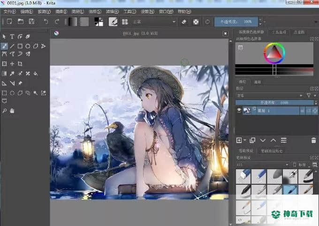
Task: Open the brush presets chooser grid
Action: (125, 22)
